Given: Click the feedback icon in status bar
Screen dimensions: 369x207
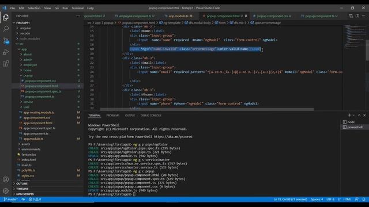Looking at the screenshot, I should (357, 200).
